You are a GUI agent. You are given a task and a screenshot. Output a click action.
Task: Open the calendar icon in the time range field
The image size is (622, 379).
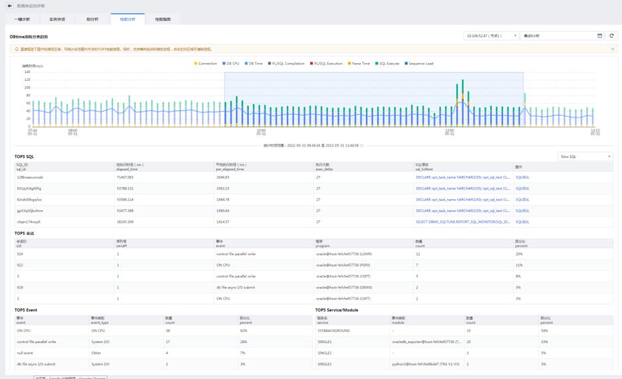[x=599, y=36]
